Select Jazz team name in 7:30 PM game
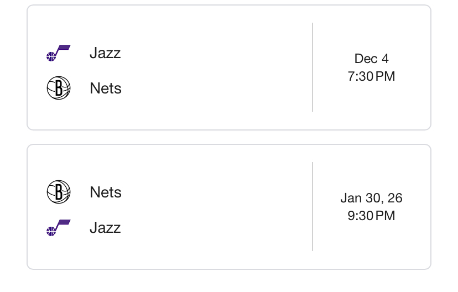Viewport: 458px width, 292px height. (x=105, y=53)
